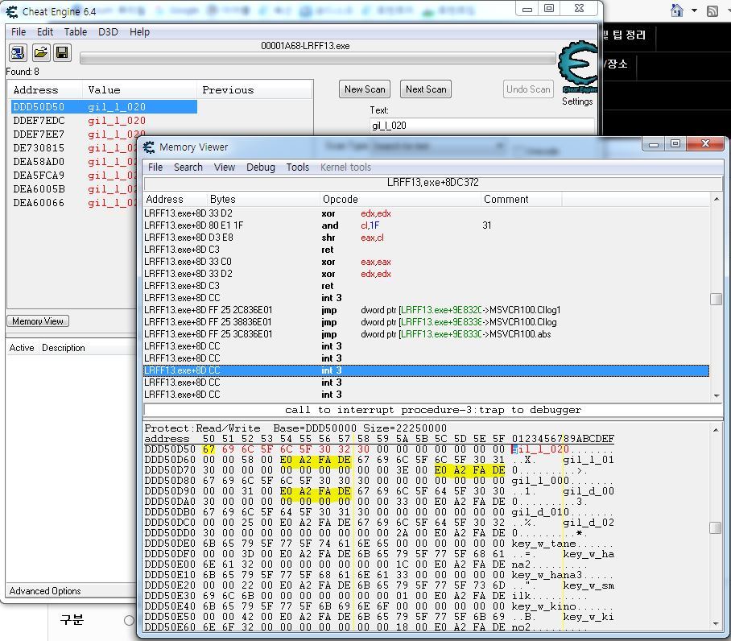The height and width of the screenshot is (641, 731).
Task: Click the Value column header in results
Action: 139,90
